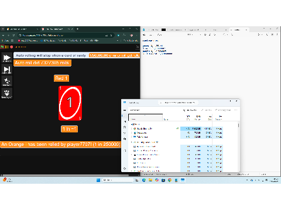Reload the Chrome page

[x=13, y=35]
